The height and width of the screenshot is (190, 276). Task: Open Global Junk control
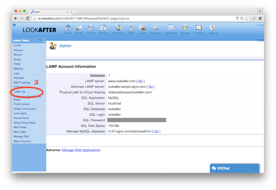pyautogui.click(x=25, y=109)
